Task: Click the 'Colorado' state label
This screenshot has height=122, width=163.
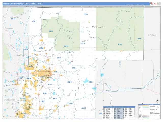Action: 98,27
